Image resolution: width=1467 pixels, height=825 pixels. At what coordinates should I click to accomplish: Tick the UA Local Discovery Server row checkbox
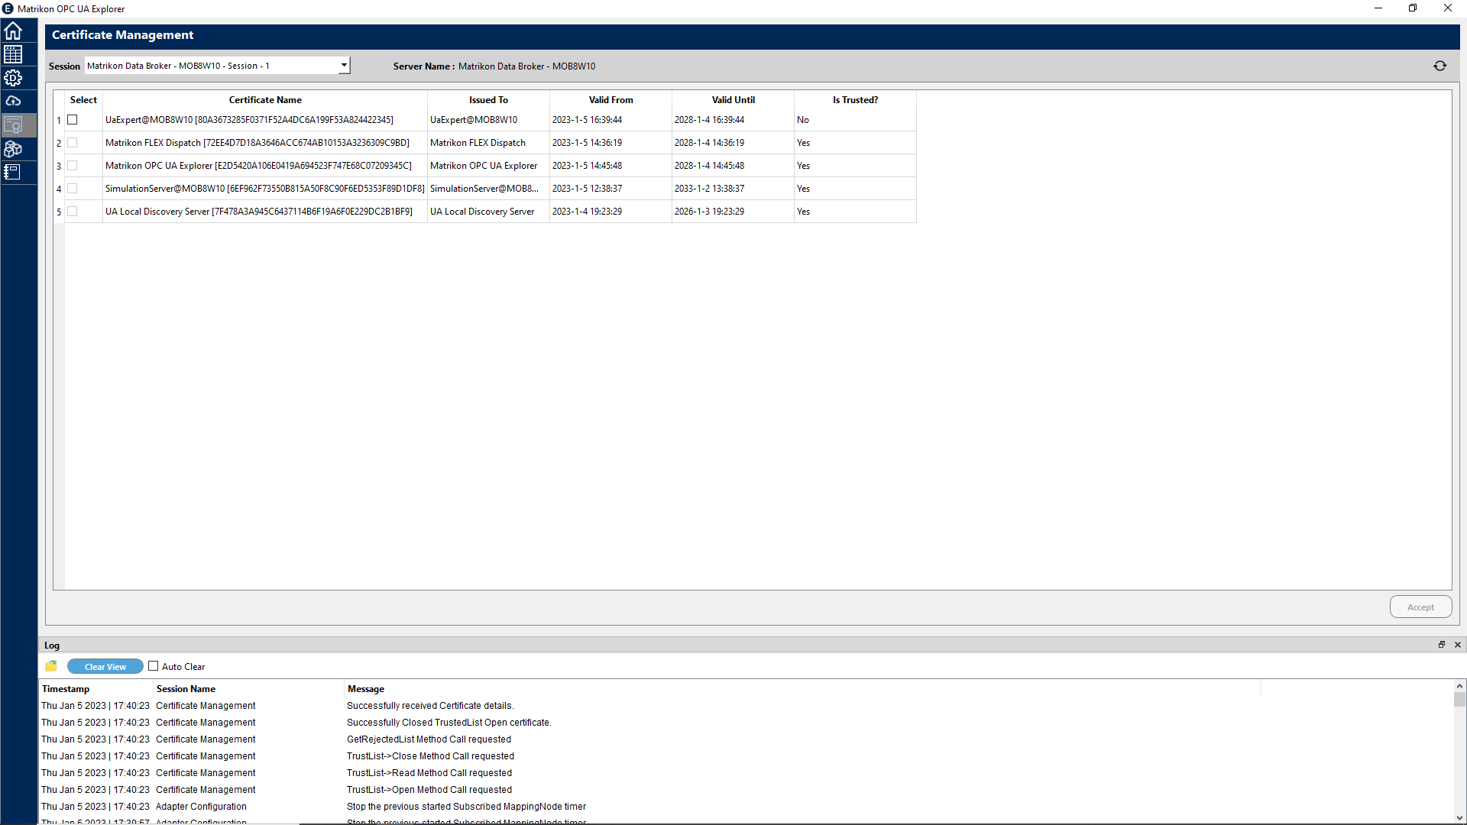click(73, 212)
